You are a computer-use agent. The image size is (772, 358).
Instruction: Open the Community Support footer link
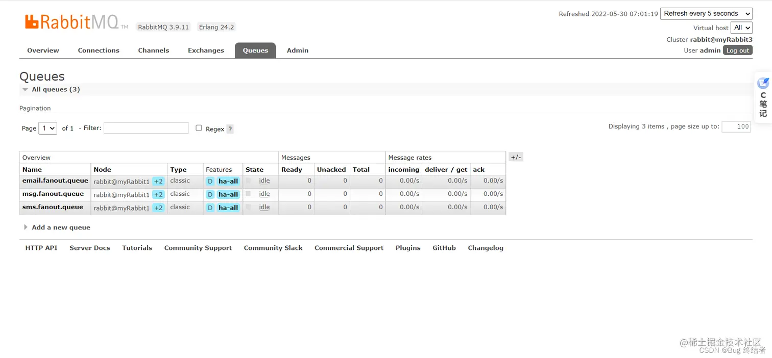(x=198, y=248)
